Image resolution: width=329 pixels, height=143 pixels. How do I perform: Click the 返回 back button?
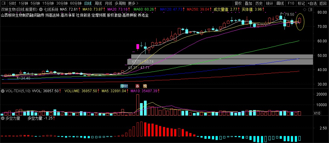[x=323, y=4]
